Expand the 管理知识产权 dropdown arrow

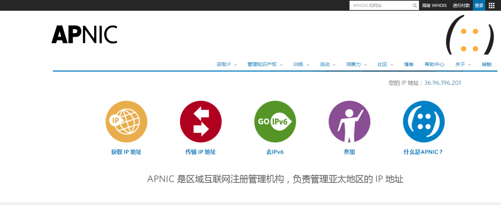(x=282, y=65)
